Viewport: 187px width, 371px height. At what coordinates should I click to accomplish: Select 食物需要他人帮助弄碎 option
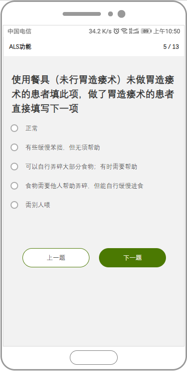(x=14, y=186)
